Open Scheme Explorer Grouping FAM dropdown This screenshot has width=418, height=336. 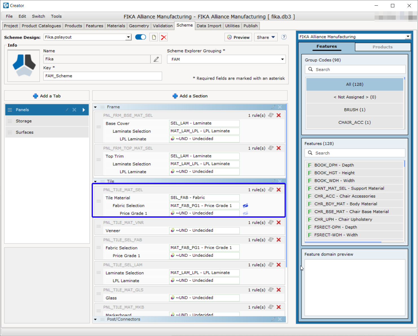282,59
